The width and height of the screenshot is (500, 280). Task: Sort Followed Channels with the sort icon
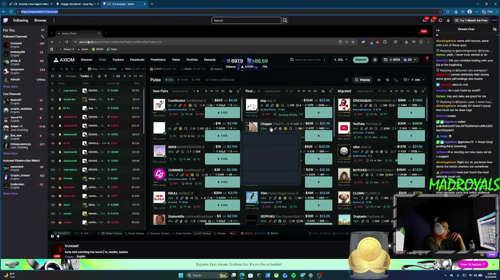click(42, 37)
